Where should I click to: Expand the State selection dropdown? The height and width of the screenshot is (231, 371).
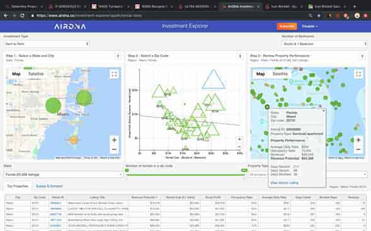(x=63, y=175)
